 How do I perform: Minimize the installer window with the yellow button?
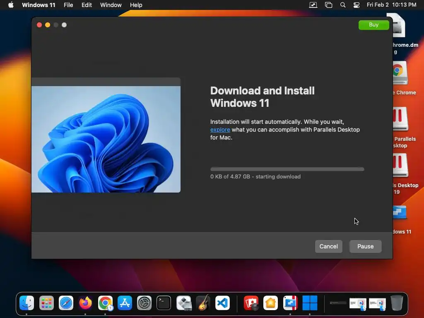[48, 25]
